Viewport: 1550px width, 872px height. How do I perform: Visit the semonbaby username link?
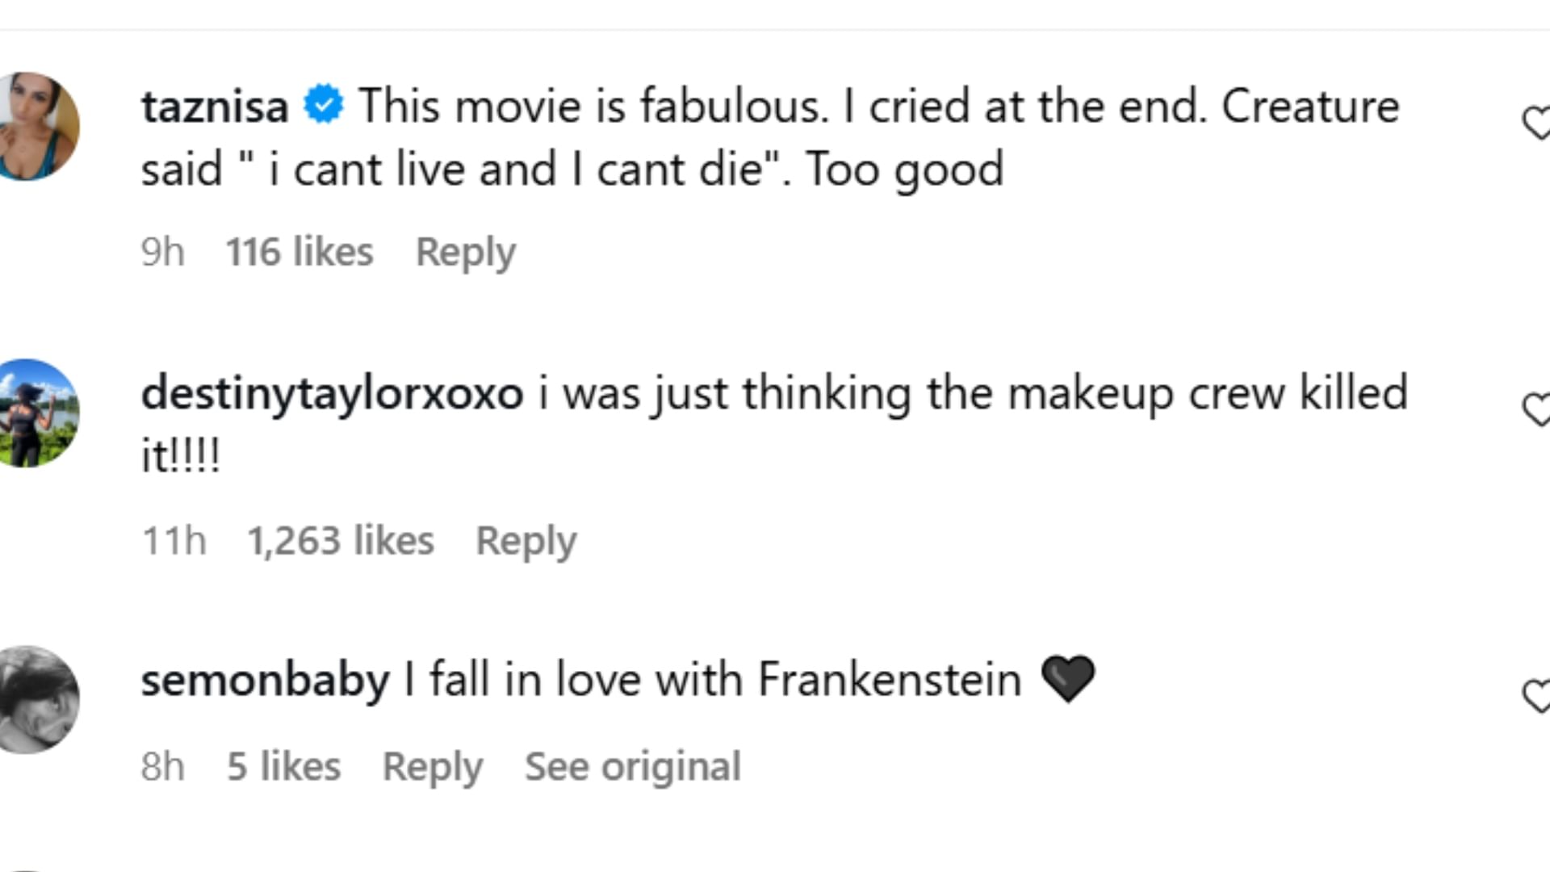265,680
